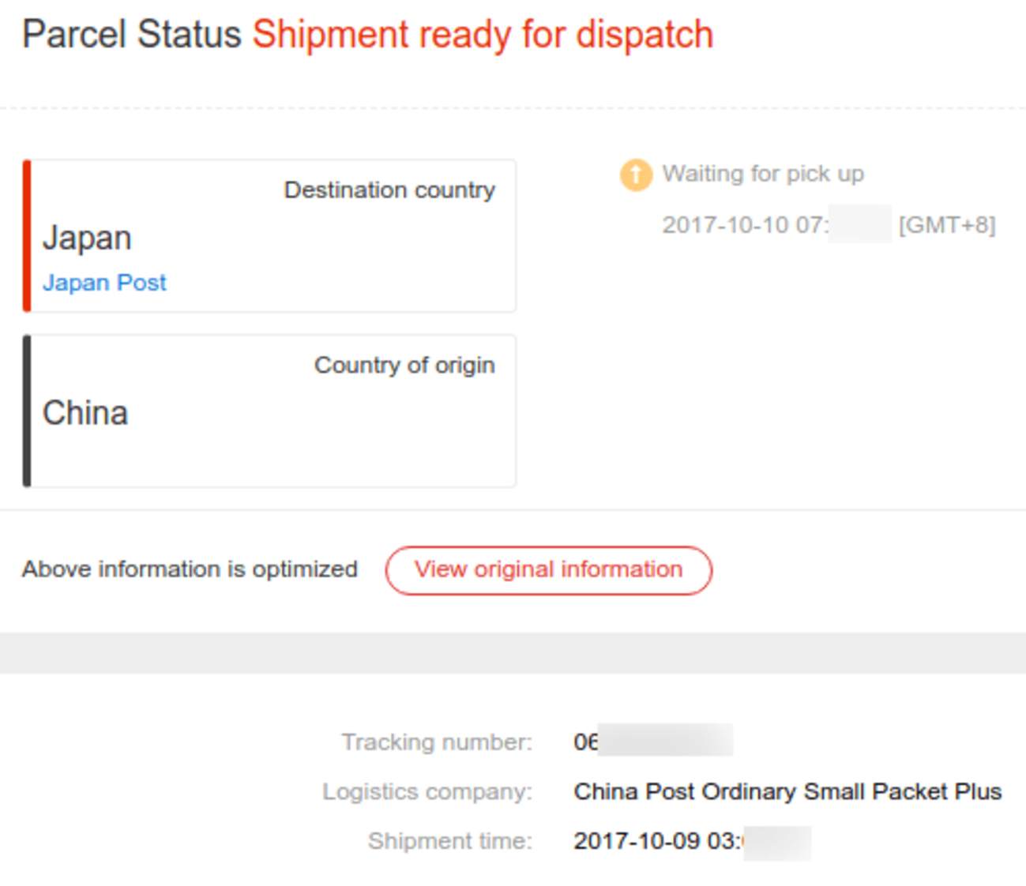Click the Destination country label
The image size is (1026, 886).
[x=389, y=190]
